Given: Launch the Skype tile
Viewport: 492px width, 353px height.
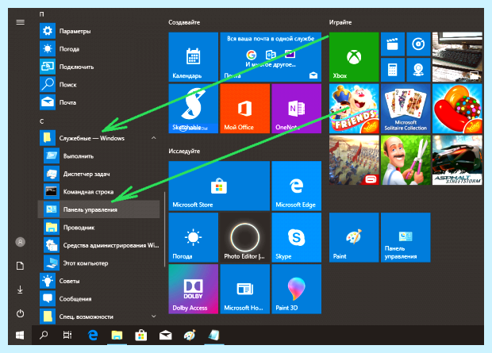Looking at the screenshot, I should click(297, 237).
